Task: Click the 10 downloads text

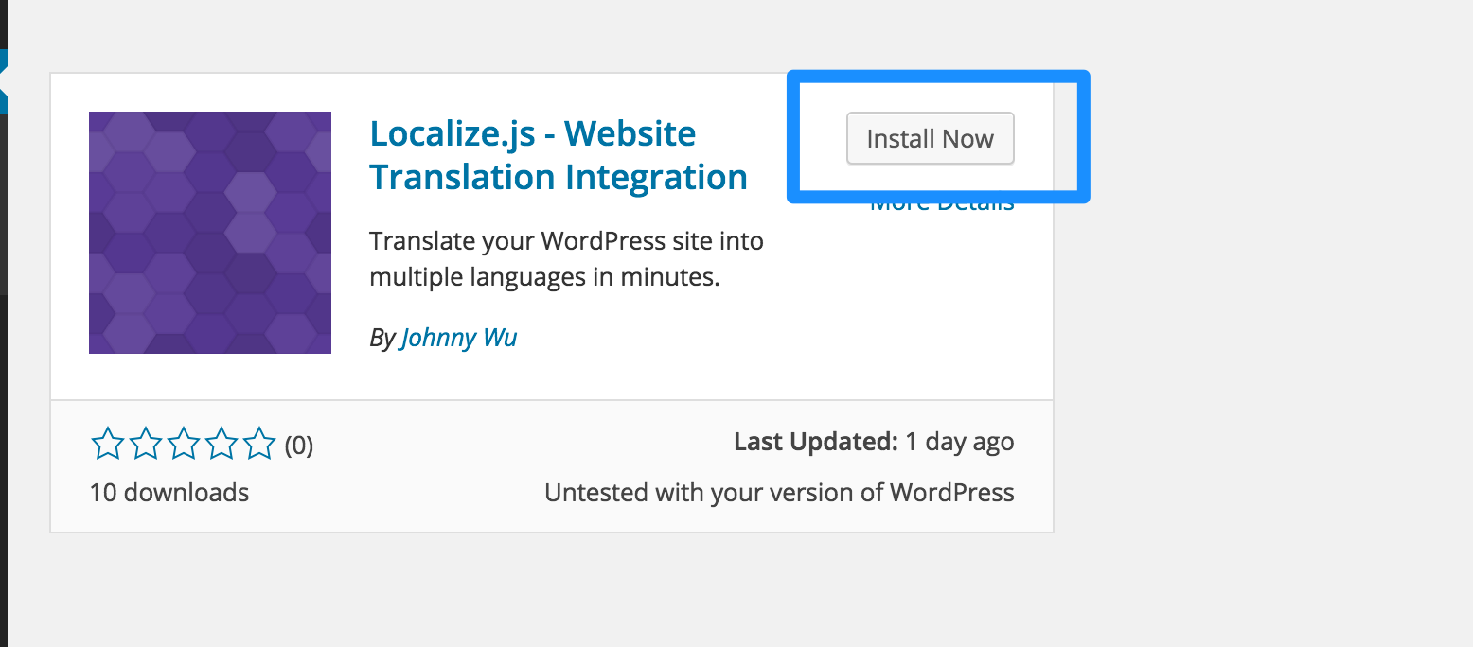Action: coord(169,492)
